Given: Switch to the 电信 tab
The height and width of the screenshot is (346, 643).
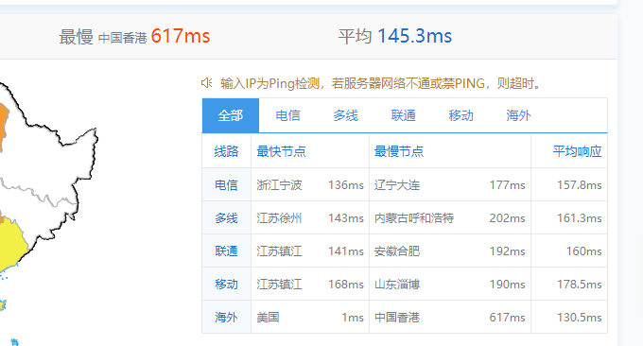Looking at the screenshot, I should (287, 115).
